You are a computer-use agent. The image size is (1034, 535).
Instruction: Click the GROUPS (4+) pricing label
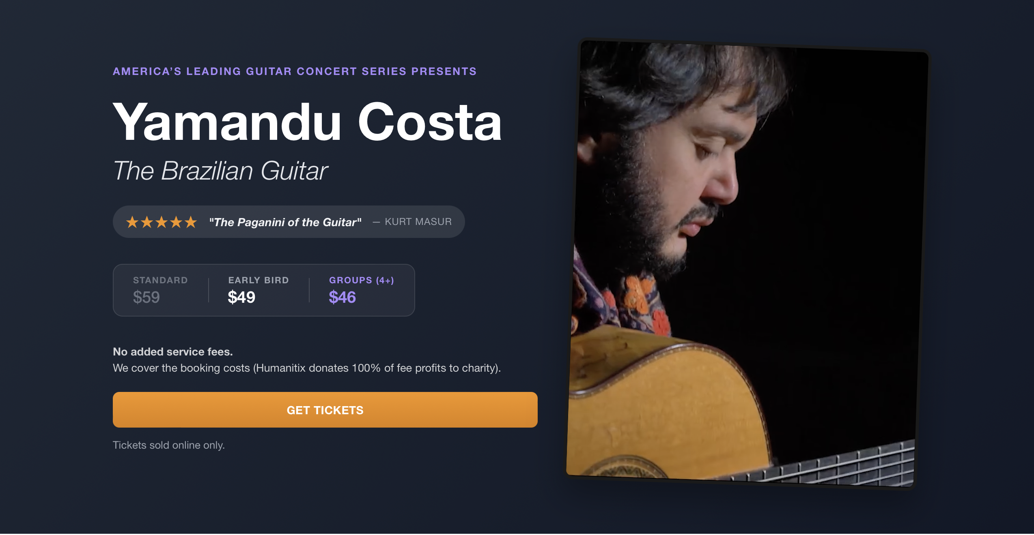[362, 280]
